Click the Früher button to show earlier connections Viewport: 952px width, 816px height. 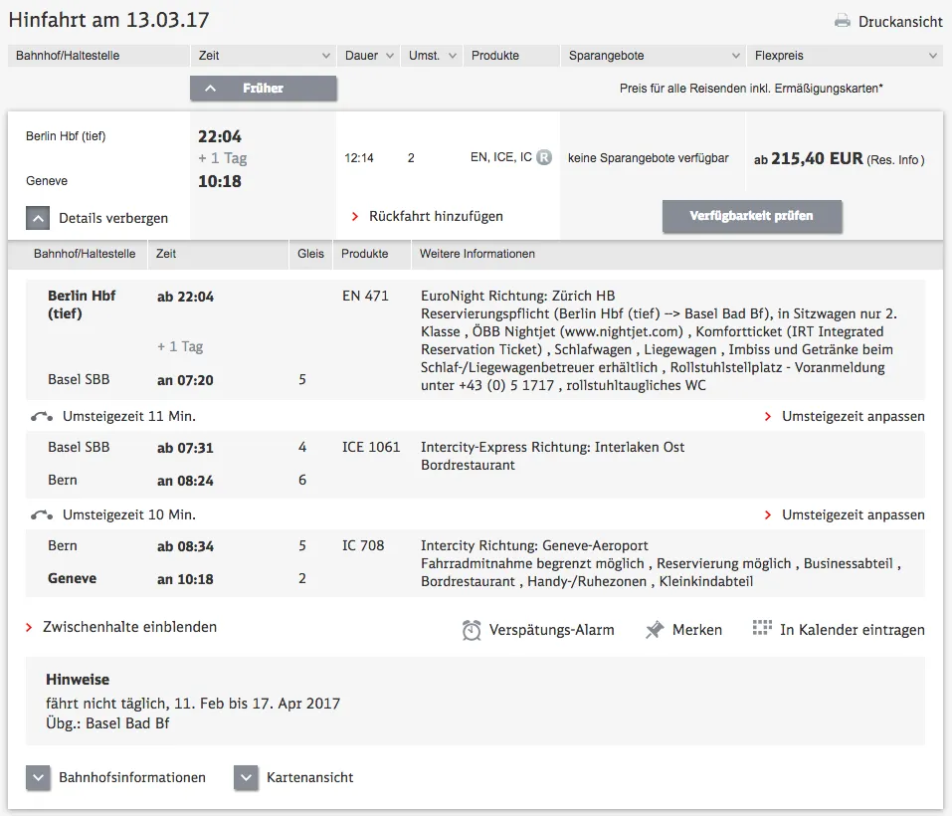[x=263, y=89]
